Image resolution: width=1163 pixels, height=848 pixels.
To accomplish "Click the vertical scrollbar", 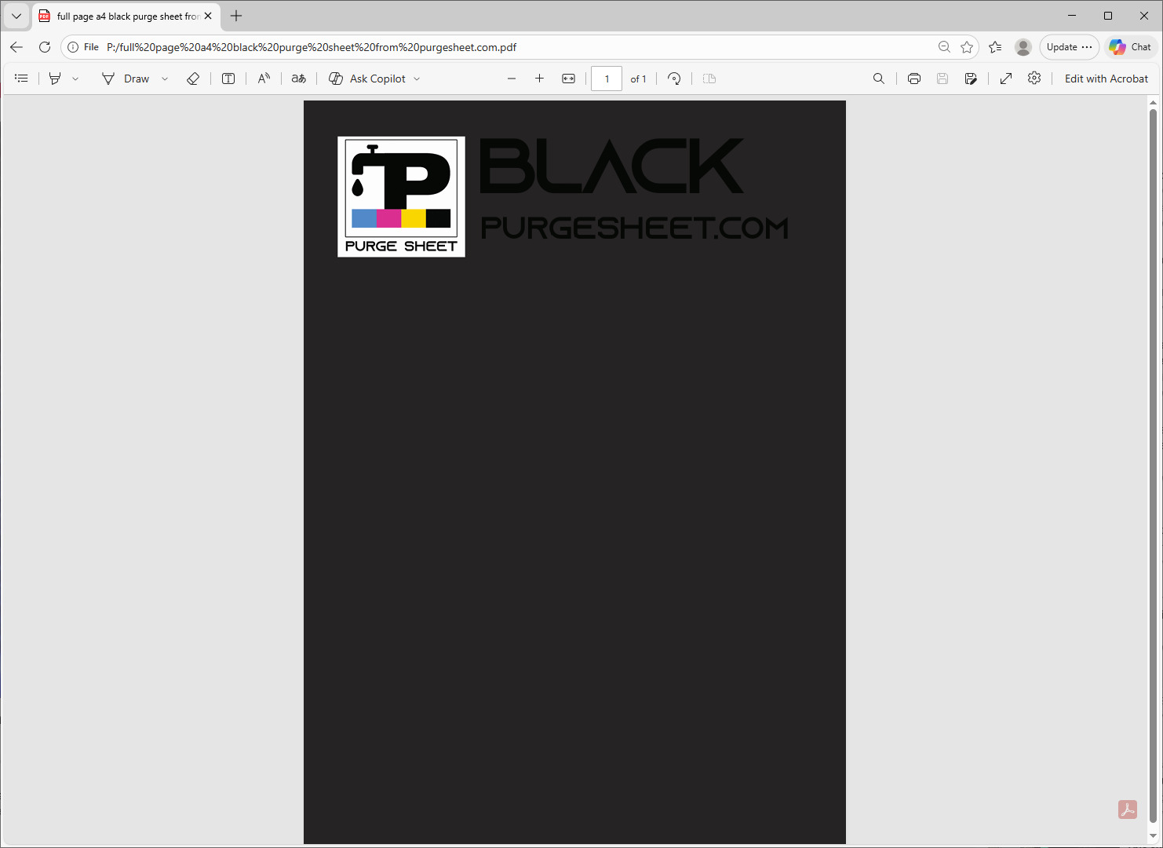I will [x=1153, y=467].
